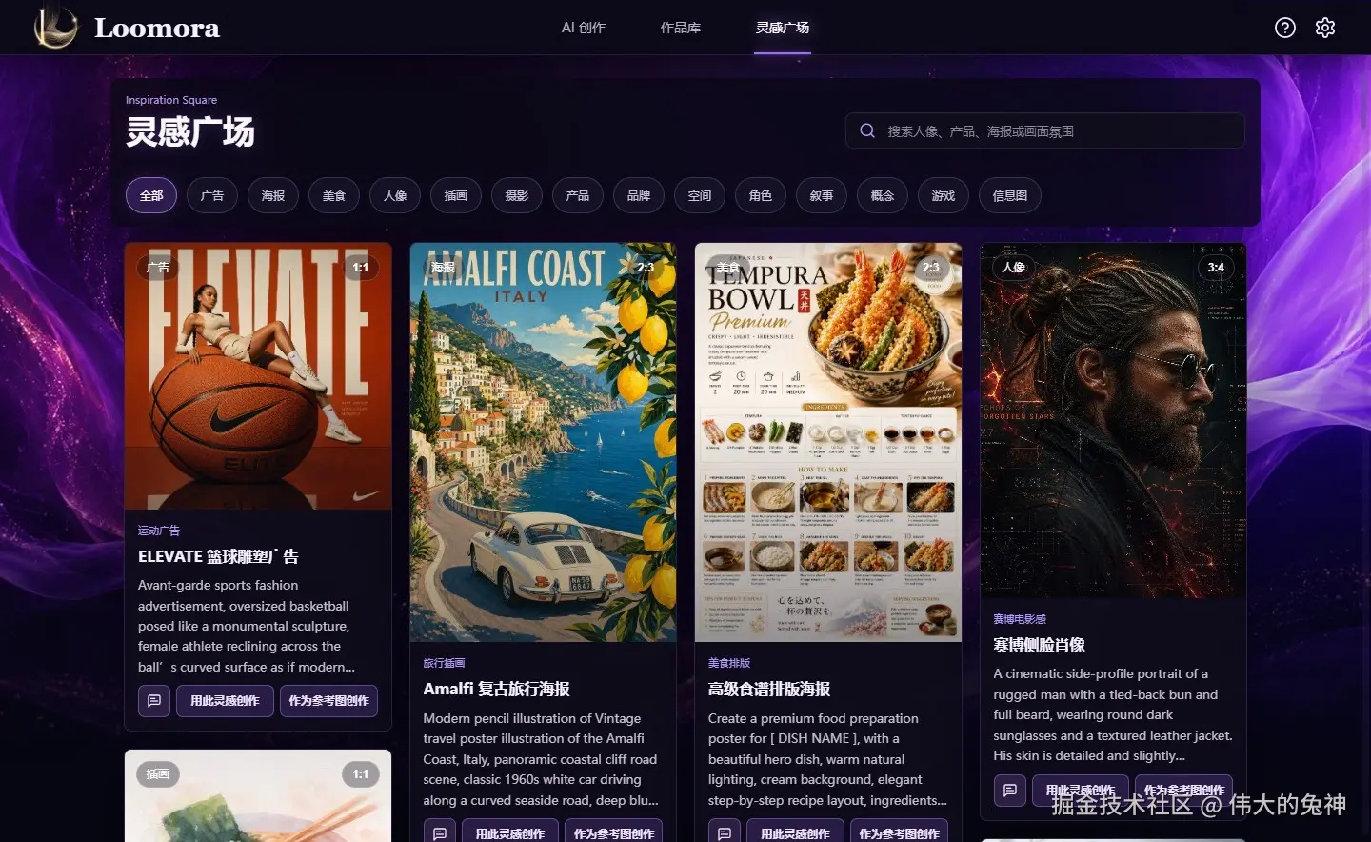Click the 旅行插画 tag label
This screenshot has height=842, width=1371.
(x=445, y=663)
